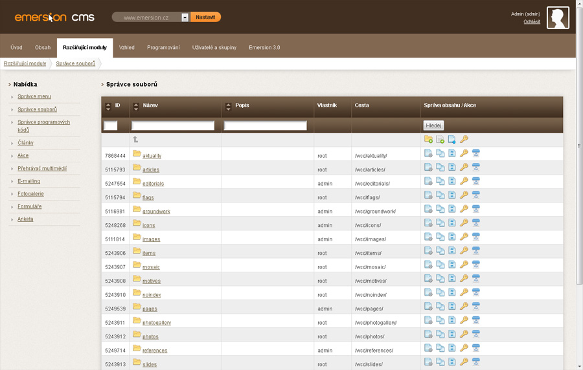The width and height of the screenshot is (583, 370).
Task: Click the Nastavit button
Action: tap(205, 17)
